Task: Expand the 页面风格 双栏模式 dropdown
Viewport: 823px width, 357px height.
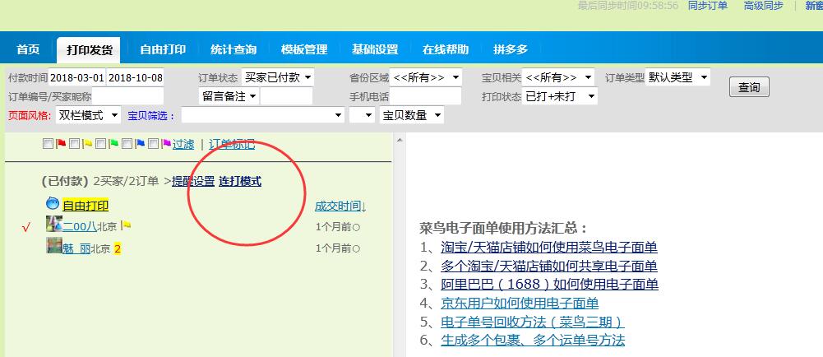Action: [x=88, y=115]
